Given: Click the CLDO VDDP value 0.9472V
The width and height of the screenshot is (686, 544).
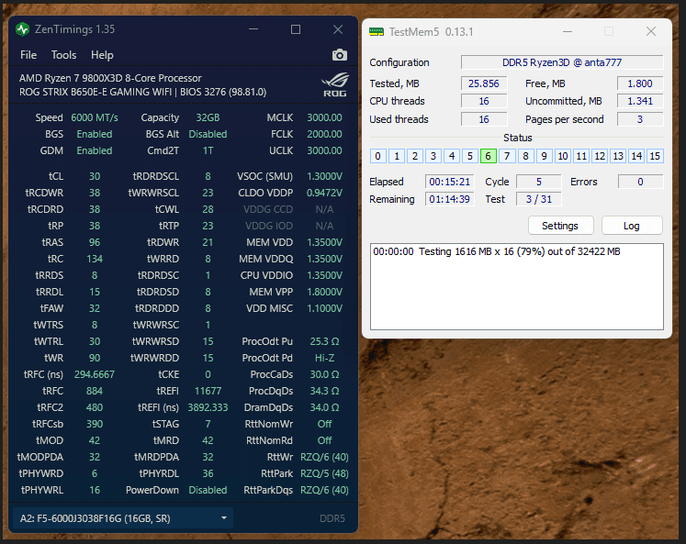Looking at the screenshot, I should [x=324, y=193].
